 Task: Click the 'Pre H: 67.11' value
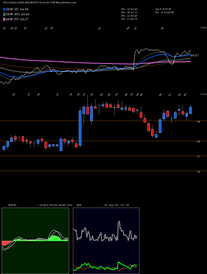(129, 12)
